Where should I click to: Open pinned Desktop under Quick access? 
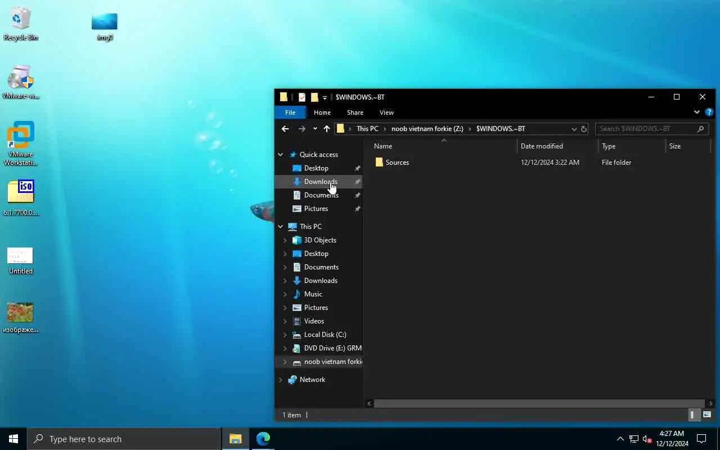(316, 168)
